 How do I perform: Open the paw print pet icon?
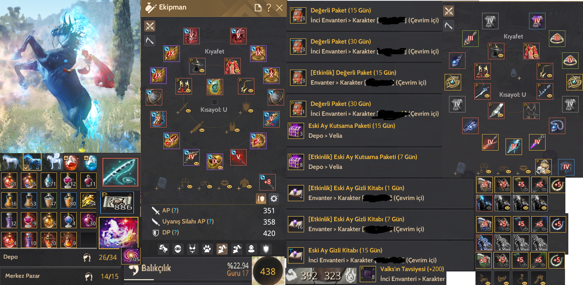[x=207, y=249]
